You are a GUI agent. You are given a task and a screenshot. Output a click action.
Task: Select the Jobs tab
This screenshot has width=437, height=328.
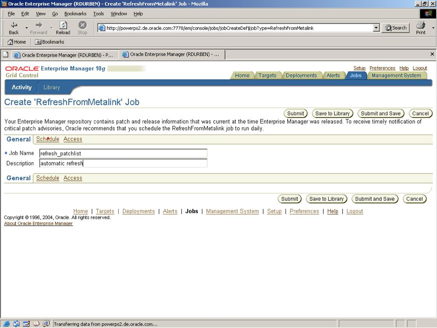pyautogui.click(x=355, y=75)
